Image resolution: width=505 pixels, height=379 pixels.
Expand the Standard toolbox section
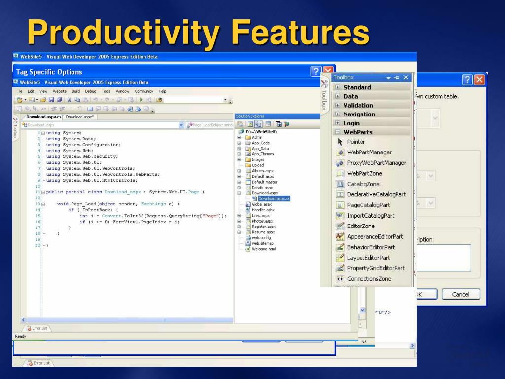[338, 87]
